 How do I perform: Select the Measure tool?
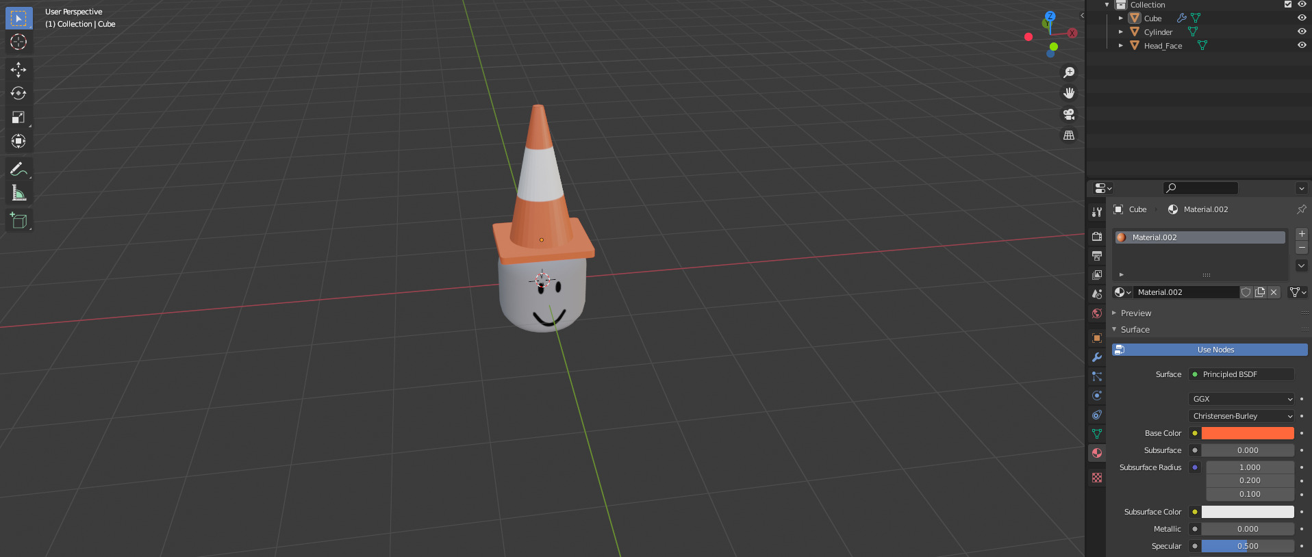[x=18, y=193]
